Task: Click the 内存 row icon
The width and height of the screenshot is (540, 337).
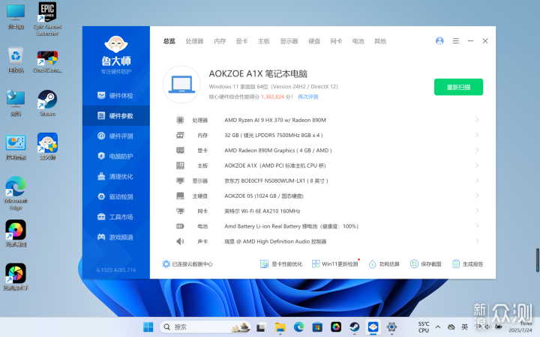Action: coord(180,135)
